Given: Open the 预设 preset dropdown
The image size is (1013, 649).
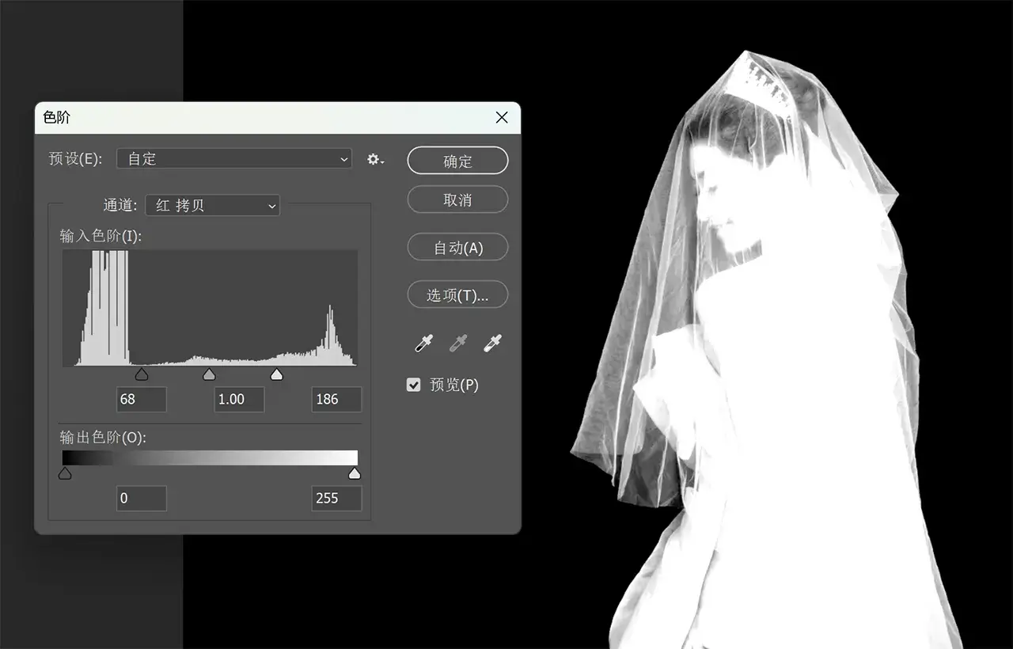Looking at the screenshot, I should tap(233, 158).
